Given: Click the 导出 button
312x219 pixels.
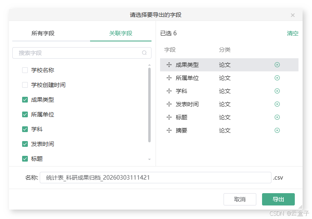Looking at the screenshot, I should tap(278, 199).
